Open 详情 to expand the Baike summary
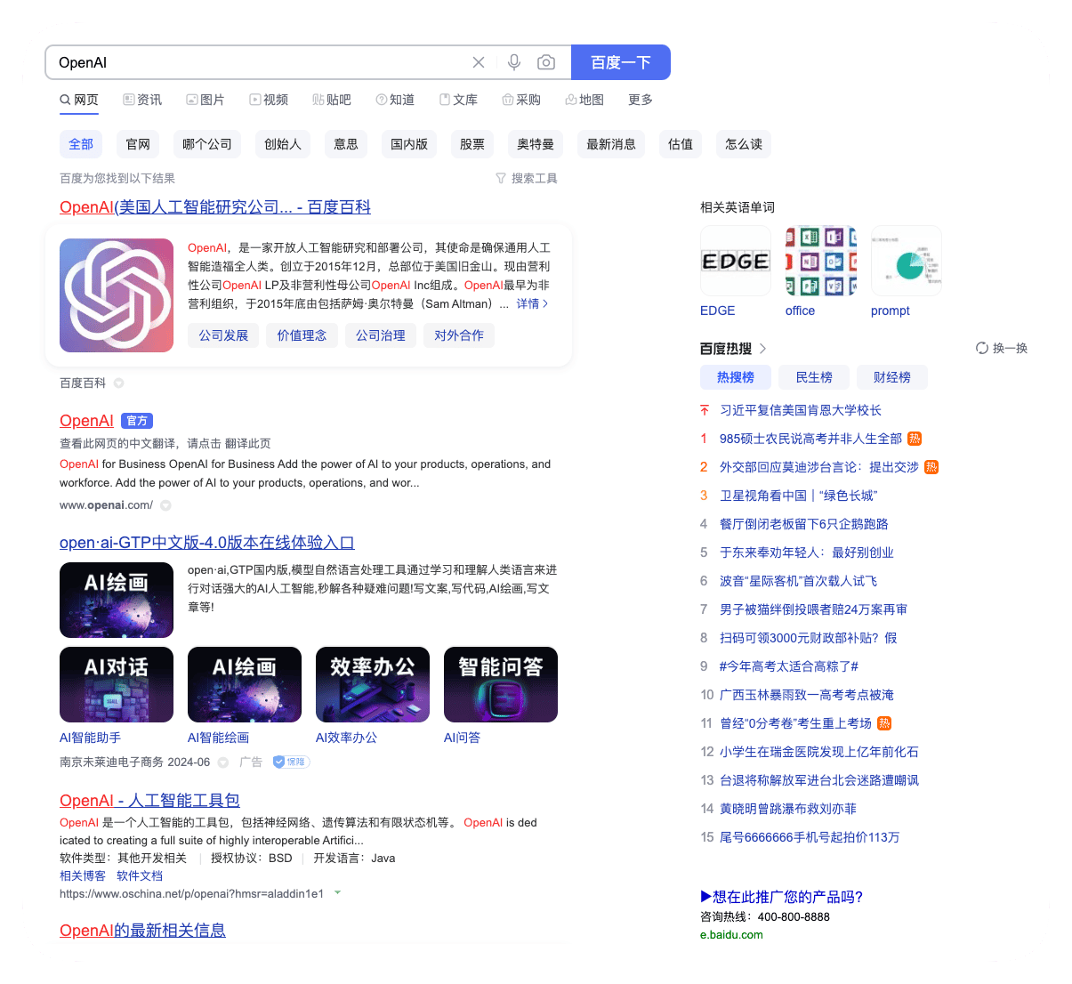1072x984 pixels. (532, 304)
